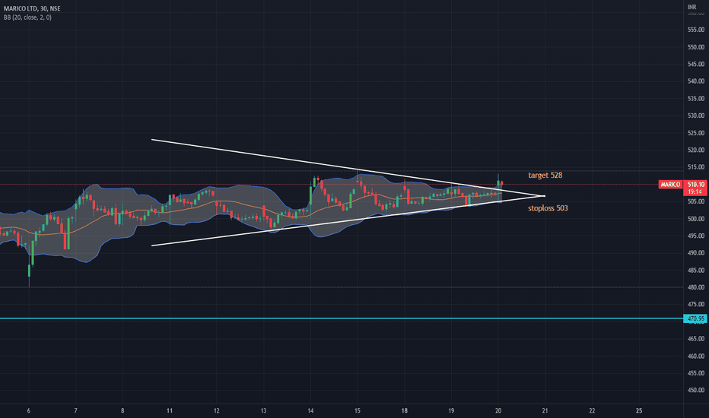
Task: Click the current price 510.10 label
Action: click(x=696, y=185)
